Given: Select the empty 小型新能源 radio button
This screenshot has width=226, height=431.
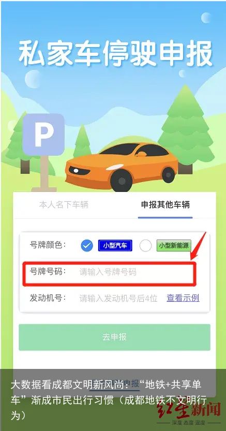Looking at the screenshot, I should coord(145,245).
